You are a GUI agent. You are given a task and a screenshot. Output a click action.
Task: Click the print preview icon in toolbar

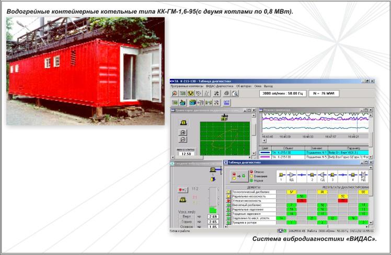pyautogui.click(x=235, y=94)
